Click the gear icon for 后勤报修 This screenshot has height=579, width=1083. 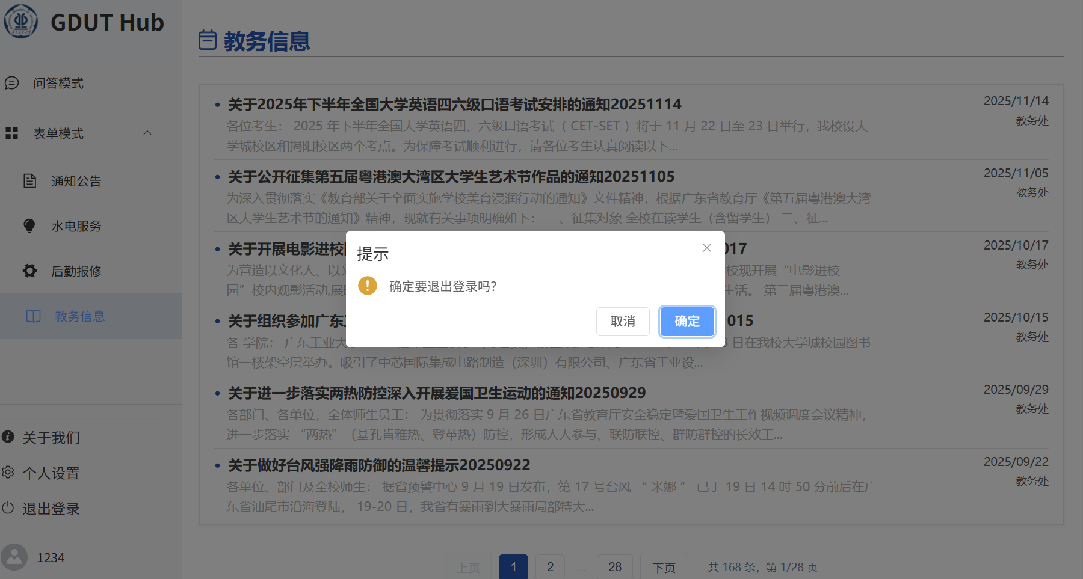click(29, 271)
